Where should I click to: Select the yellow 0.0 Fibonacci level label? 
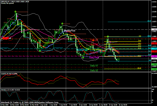point(140,36)
